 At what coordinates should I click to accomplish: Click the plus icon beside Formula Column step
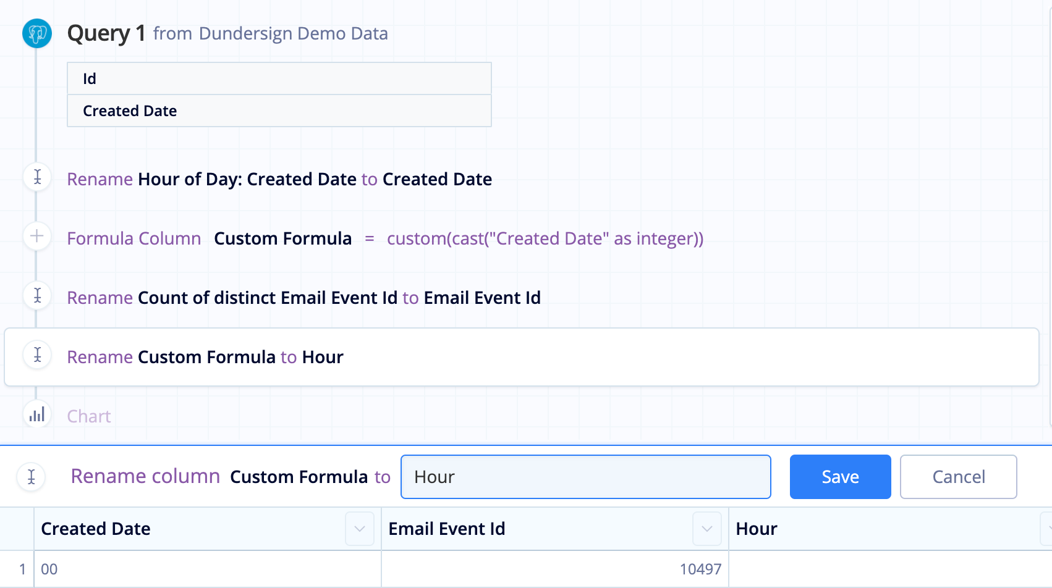[x=37, y=237]
